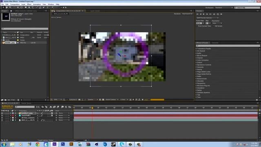Open Active Camera view dropdown in viewer
The height and width of the screenshot is (147, 261).
[x=112, y=100]
